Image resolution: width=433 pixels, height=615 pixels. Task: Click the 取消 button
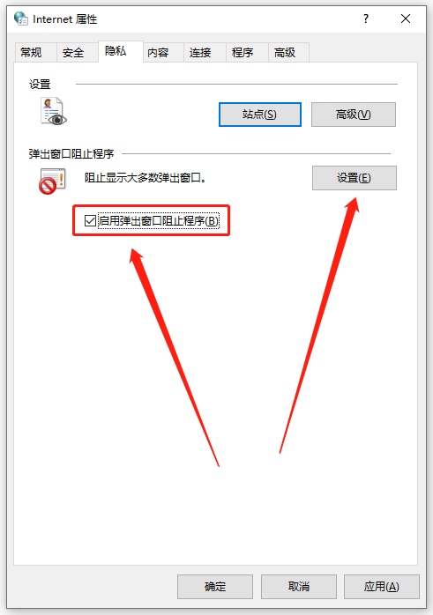299,587
